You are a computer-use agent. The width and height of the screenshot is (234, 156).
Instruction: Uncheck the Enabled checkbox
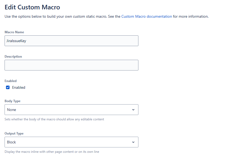(8, 87)
